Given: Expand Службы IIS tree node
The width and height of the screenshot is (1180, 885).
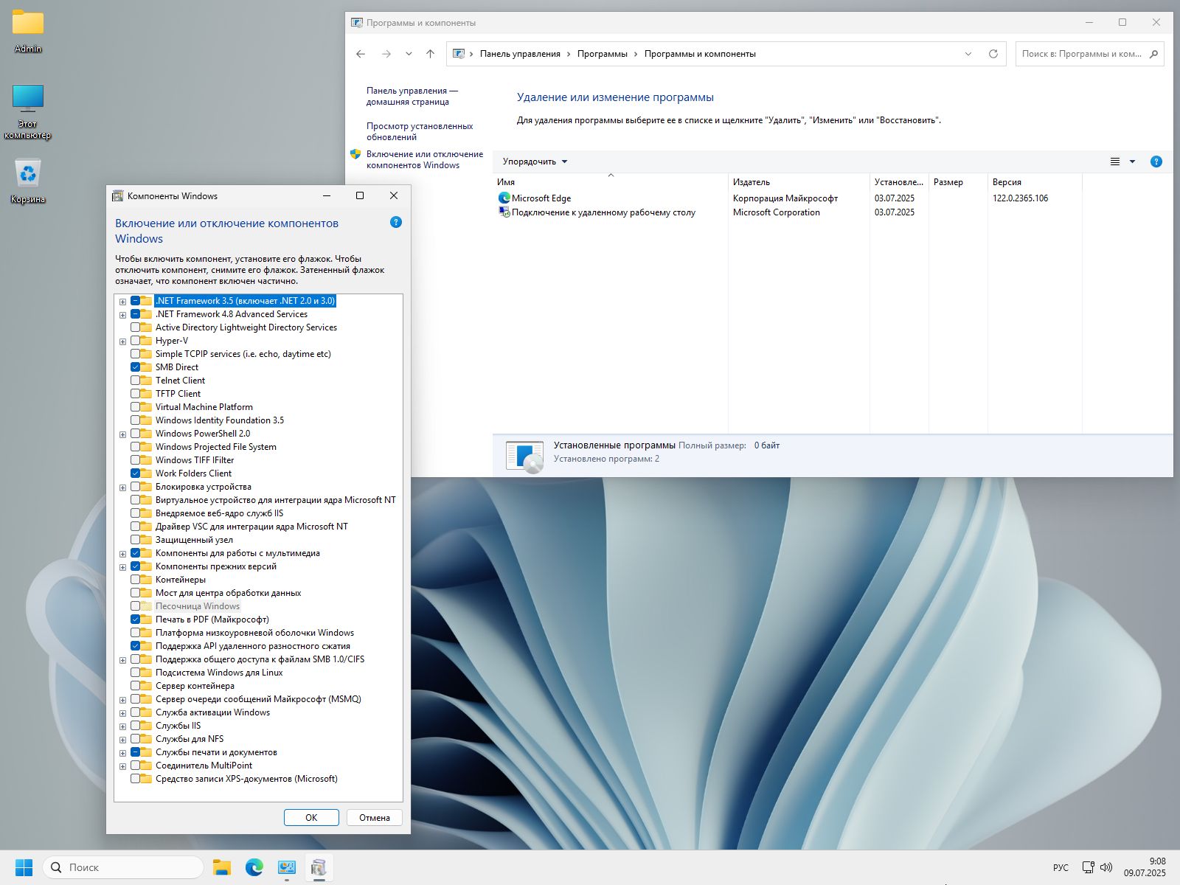Looking at the screenshot, I should (x=122, y=726).
